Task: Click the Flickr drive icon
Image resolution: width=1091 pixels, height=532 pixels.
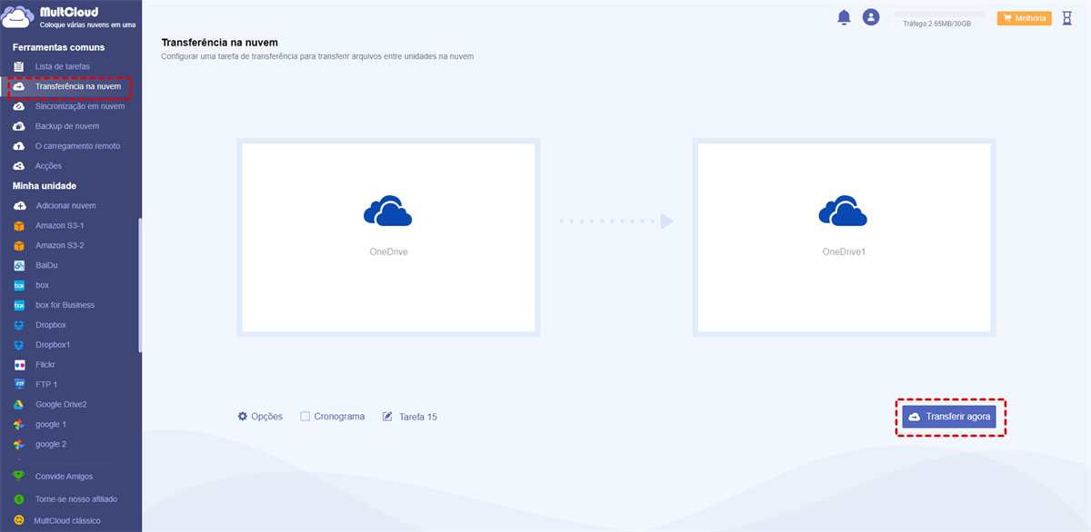Action: [18, 365]
